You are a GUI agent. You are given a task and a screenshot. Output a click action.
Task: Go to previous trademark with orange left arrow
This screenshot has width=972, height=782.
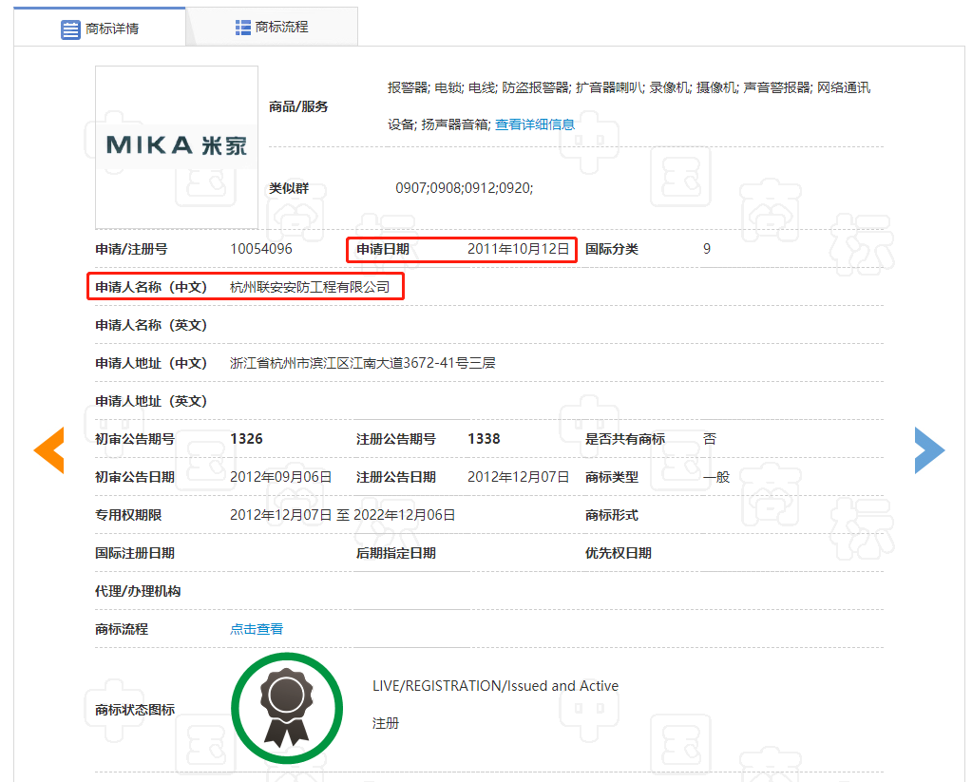point(49,450)
